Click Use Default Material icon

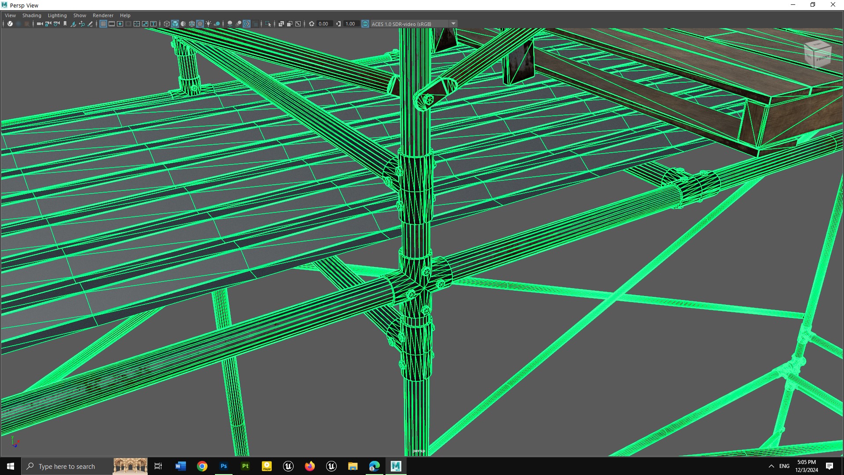tap(183, 24)
